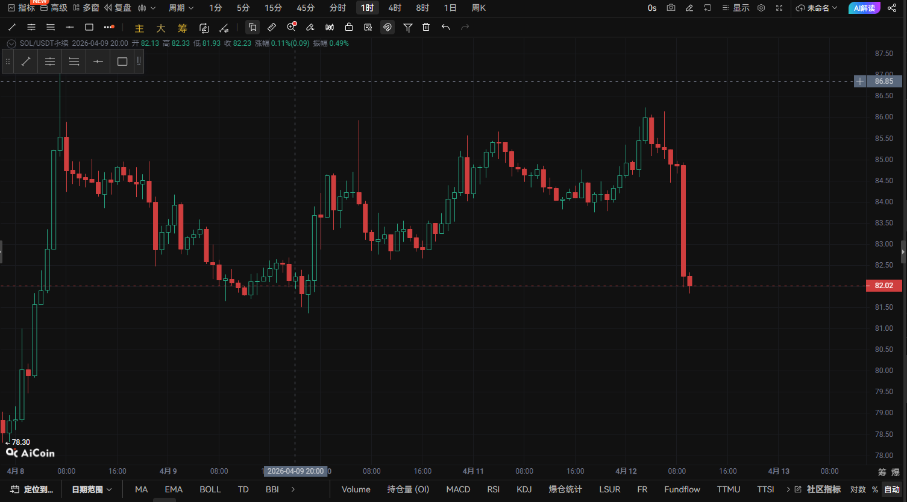This screenshot has height=502, width=907.
Task: Show more sub-indicators arrow after TTSI
Action: (x=788, y=489)
